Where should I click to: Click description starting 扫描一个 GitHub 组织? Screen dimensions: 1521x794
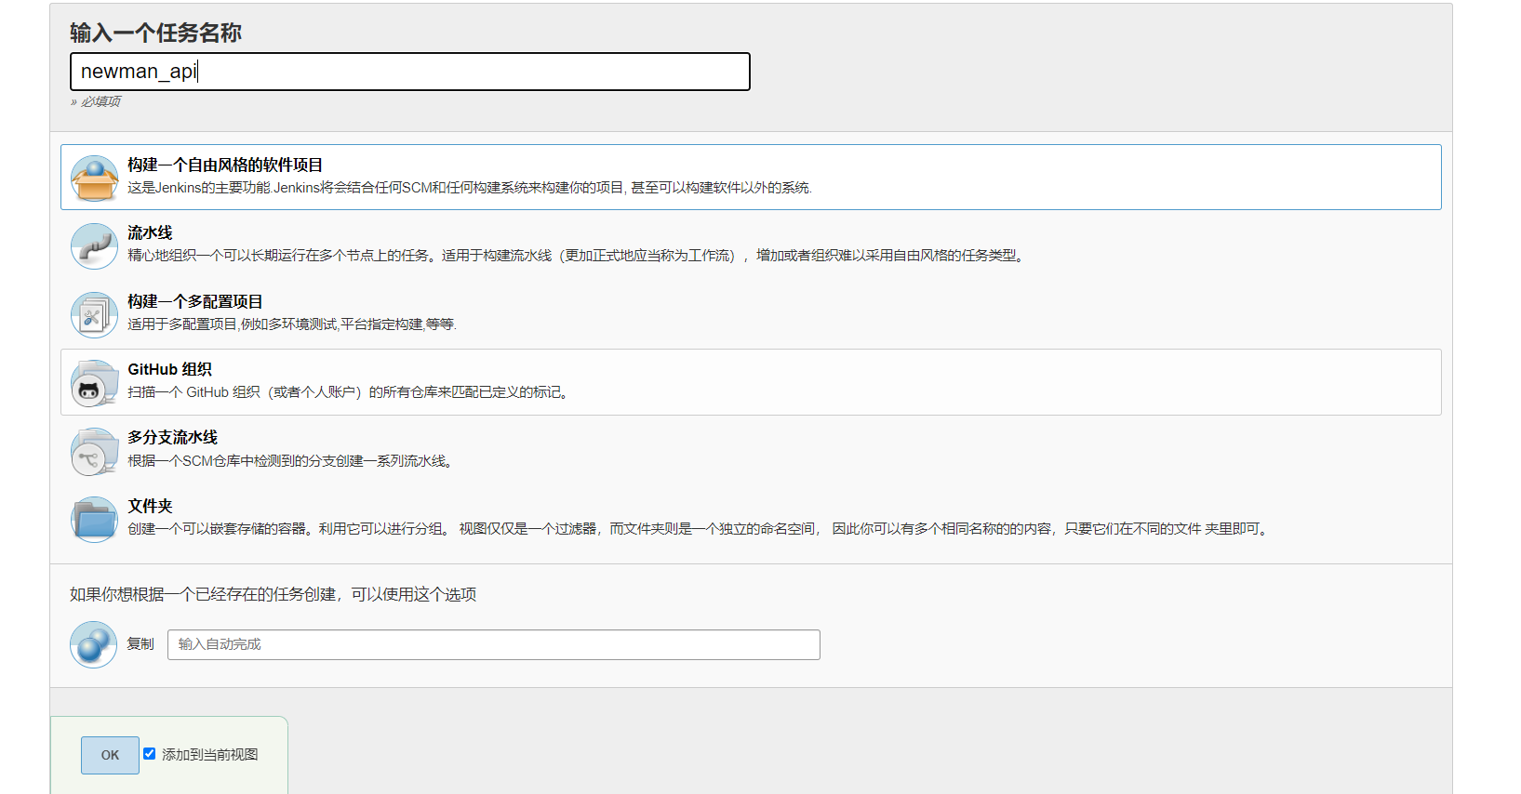[x=350, y=392]
